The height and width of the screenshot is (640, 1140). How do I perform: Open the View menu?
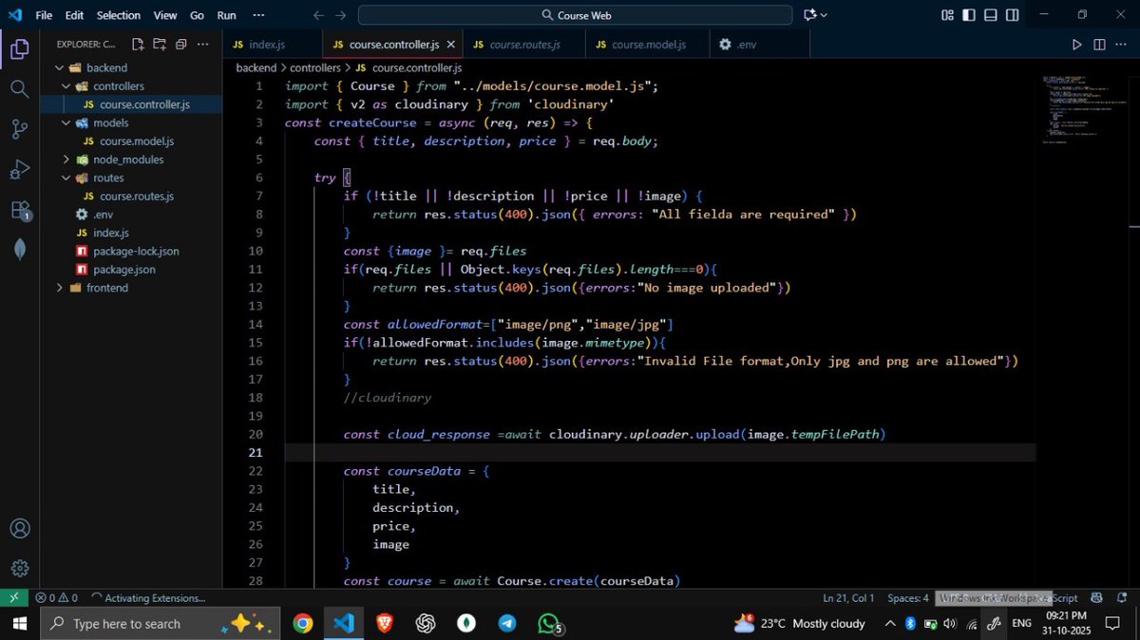(164, 15)
